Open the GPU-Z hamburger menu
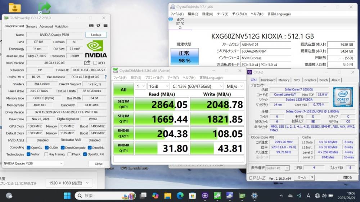The image size is (360, 202). (x=105, y=26)
